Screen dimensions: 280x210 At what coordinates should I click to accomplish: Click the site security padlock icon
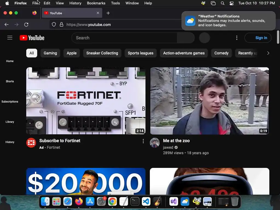click(x=62, y=25)
